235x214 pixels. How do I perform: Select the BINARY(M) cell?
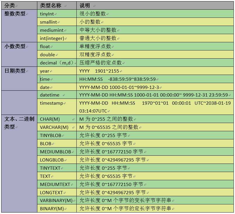57,208
